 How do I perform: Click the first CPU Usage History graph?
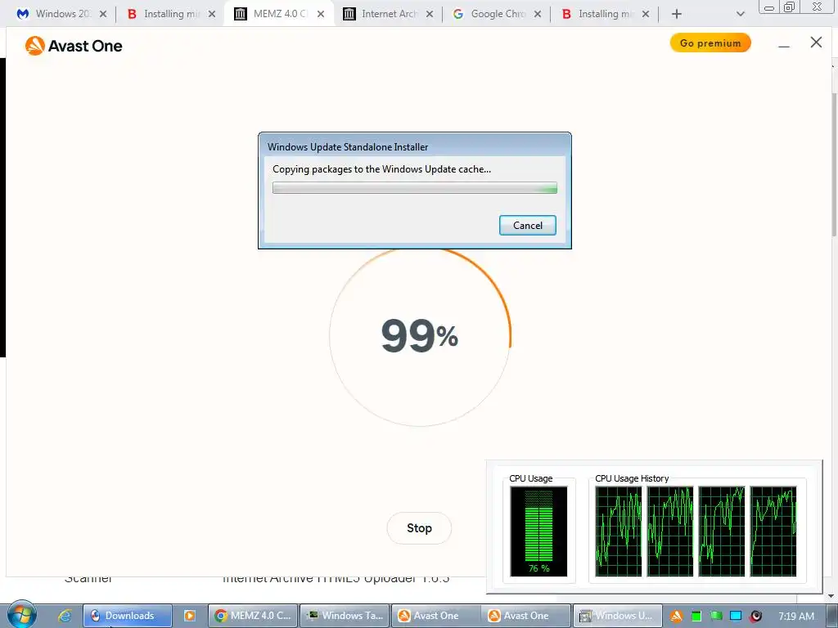619,532
